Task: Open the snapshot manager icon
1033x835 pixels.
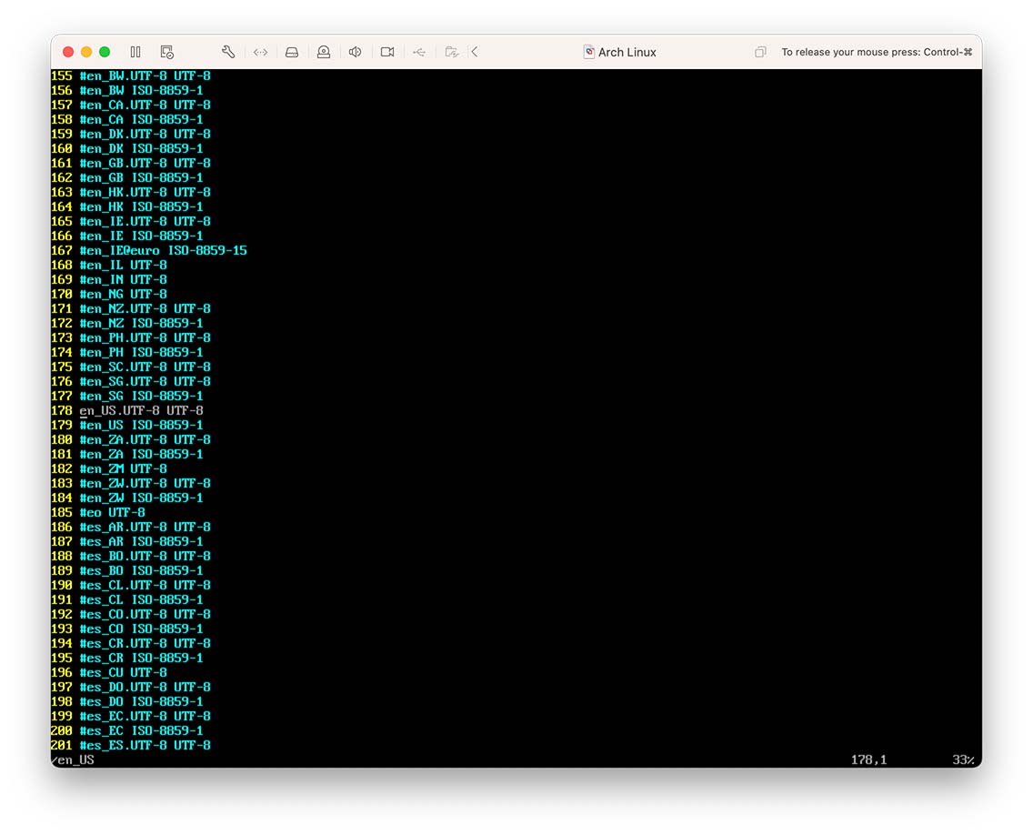Action: pyautogui.click(x=167, y=52)
